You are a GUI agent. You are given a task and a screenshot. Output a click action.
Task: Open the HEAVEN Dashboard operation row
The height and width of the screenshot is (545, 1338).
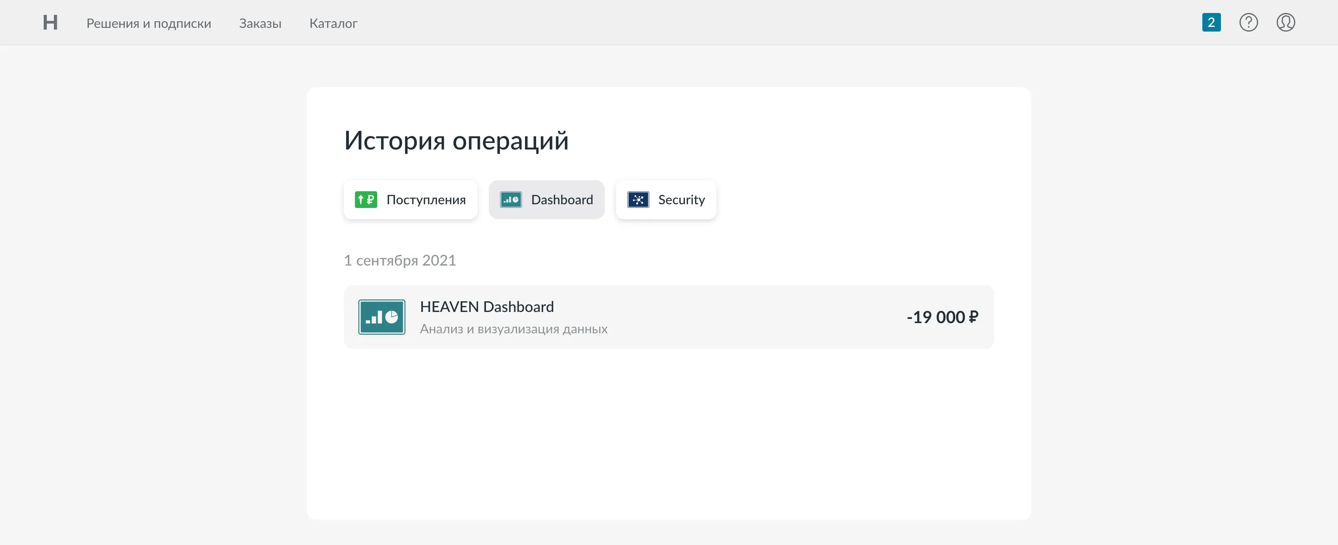pos(727,317)
